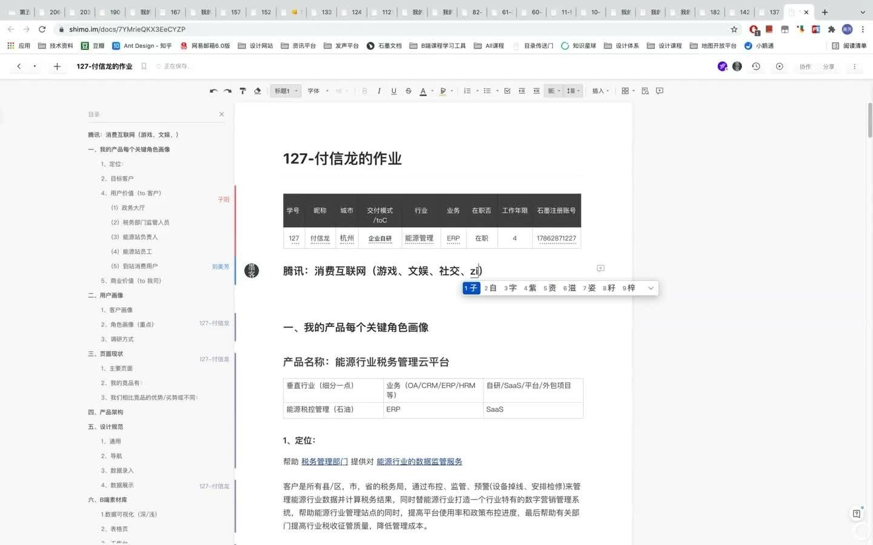Screen dimensions: 873x545
Task: Toggle bold formatting
Action: (x=364, y=91)
